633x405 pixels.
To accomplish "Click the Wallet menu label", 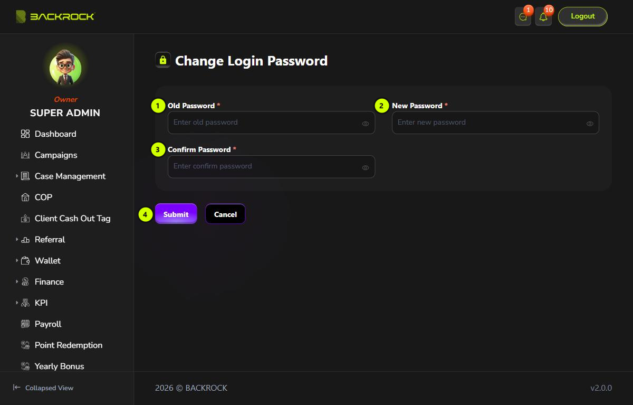I will [47, 261].
